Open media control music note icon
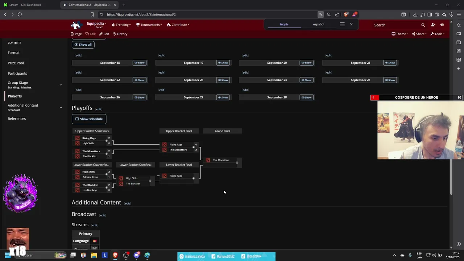The width and height of the screenshot is (464, 261). [422, 14]
